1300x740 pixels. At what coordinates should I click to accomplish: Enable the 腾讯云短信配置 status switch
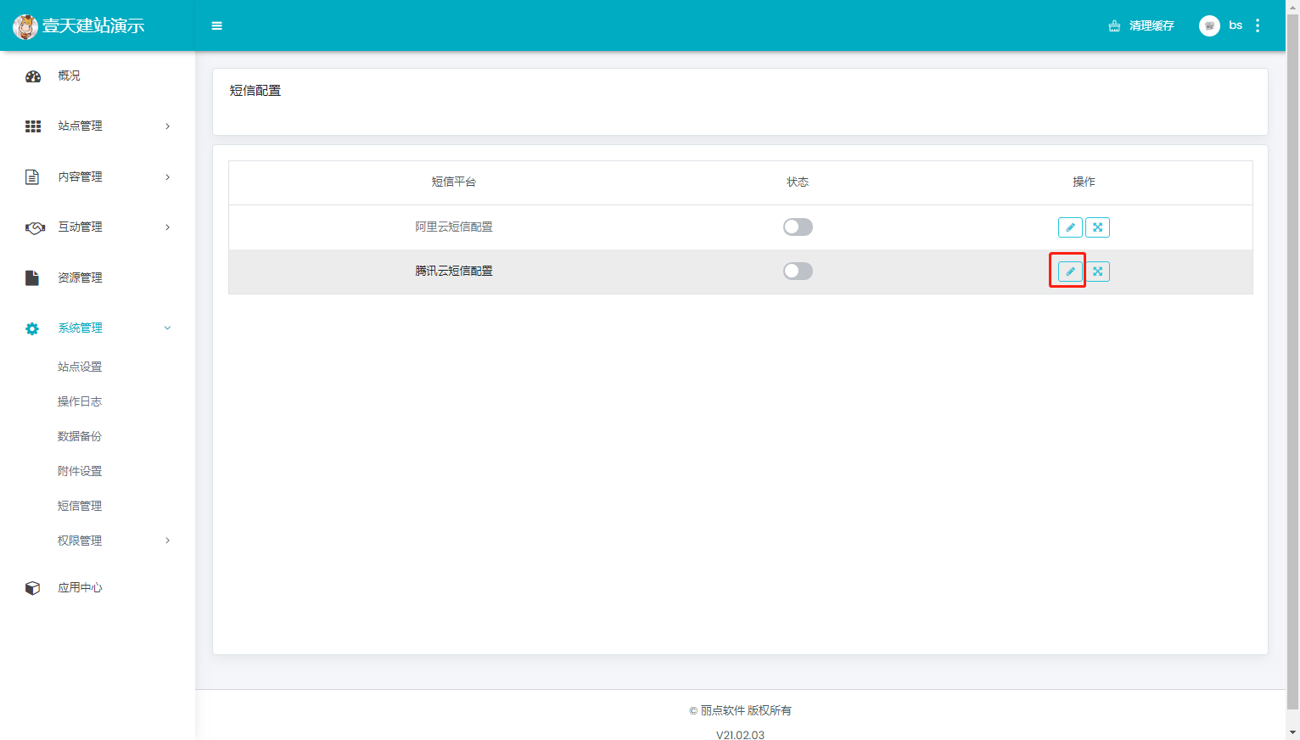pyautogui.click(x=798, y=271)
